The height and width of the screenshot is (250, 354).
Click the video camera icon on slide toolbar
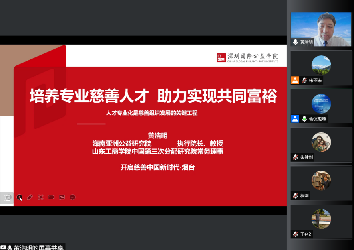click(51, 197)
